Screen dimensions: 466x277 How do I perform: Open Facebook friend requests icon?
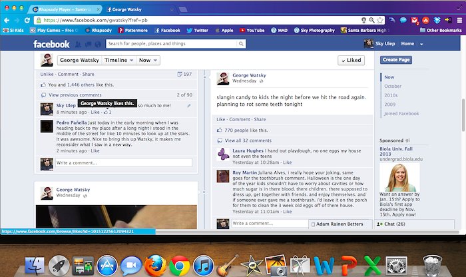tap(78, 45)
